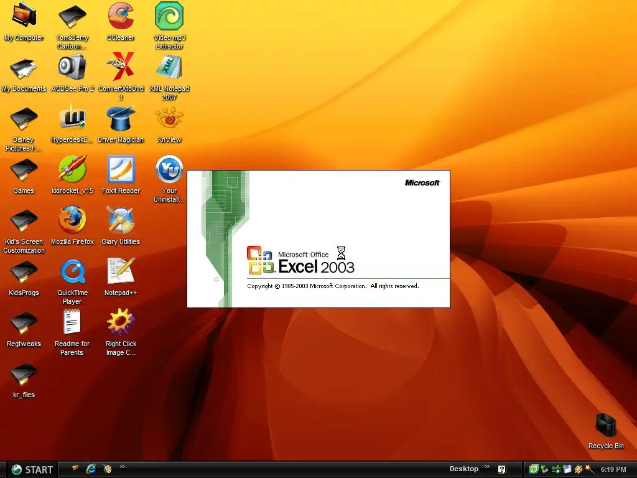
Task: Expand the Desktop toolbar chevron
Action: (x=487, y=467)
